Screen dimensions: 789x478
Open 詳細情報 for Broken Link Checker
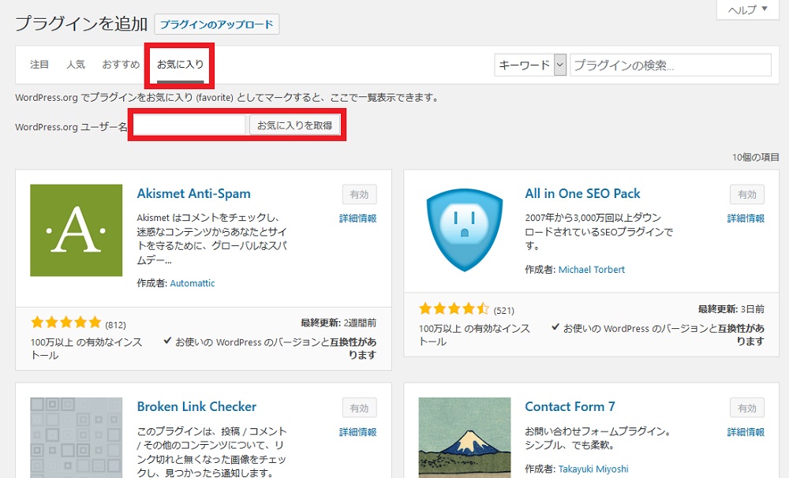357,432
